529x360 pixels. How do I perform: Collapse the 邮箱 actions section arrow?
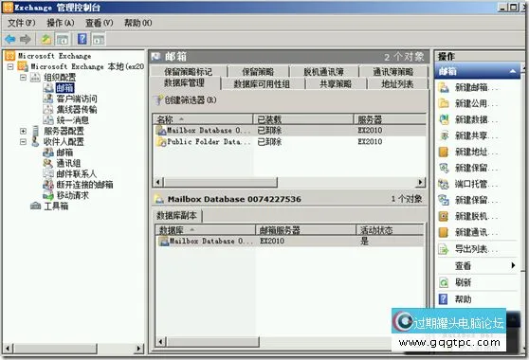pos(513,71)
